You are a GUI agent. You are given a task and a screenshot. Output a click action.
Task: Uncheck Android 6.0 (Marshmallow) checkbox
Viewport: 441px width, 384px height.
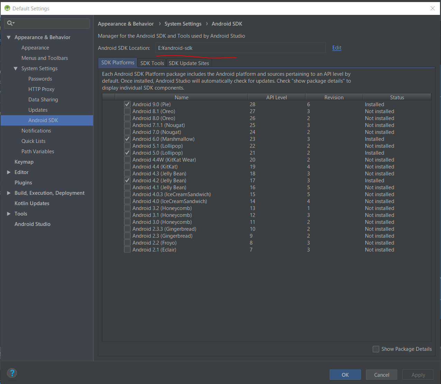pos(127,139)
